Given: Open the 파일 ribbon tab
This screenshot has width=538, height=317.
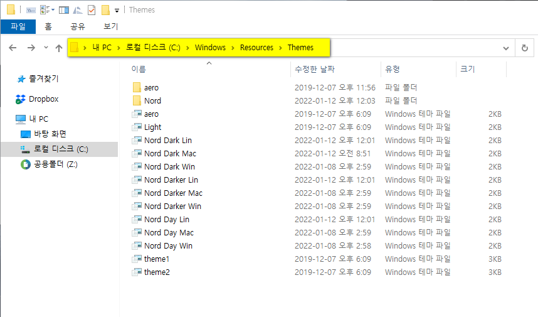Looking at the screenshot, I should (18, 26).
